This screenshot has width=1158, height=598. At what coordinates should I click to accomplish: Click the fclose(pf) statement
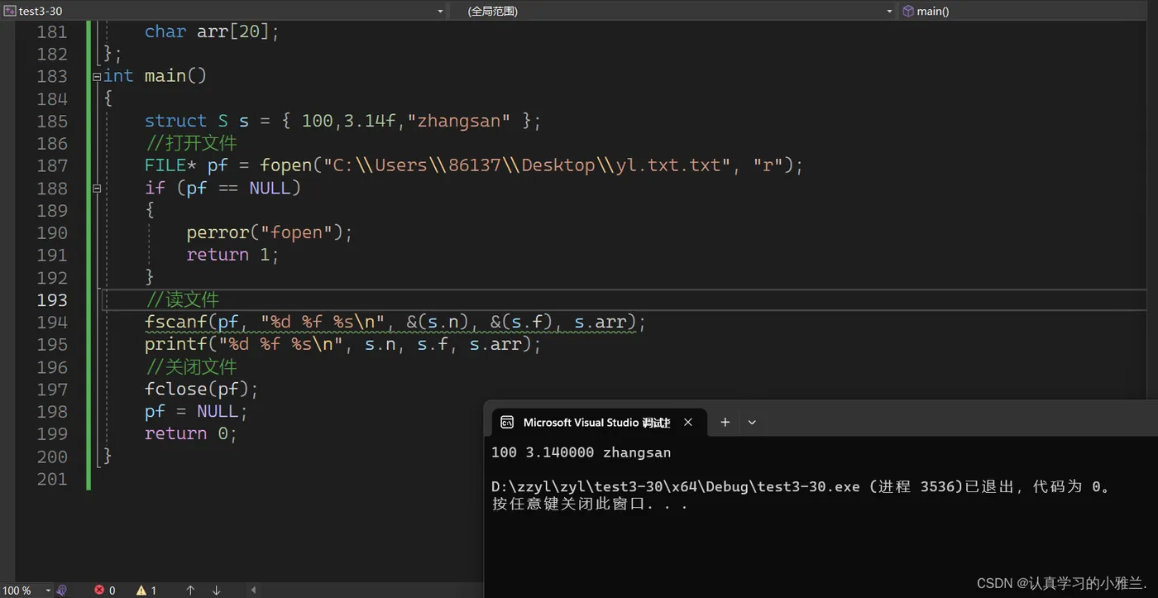(x=202, y=389)
